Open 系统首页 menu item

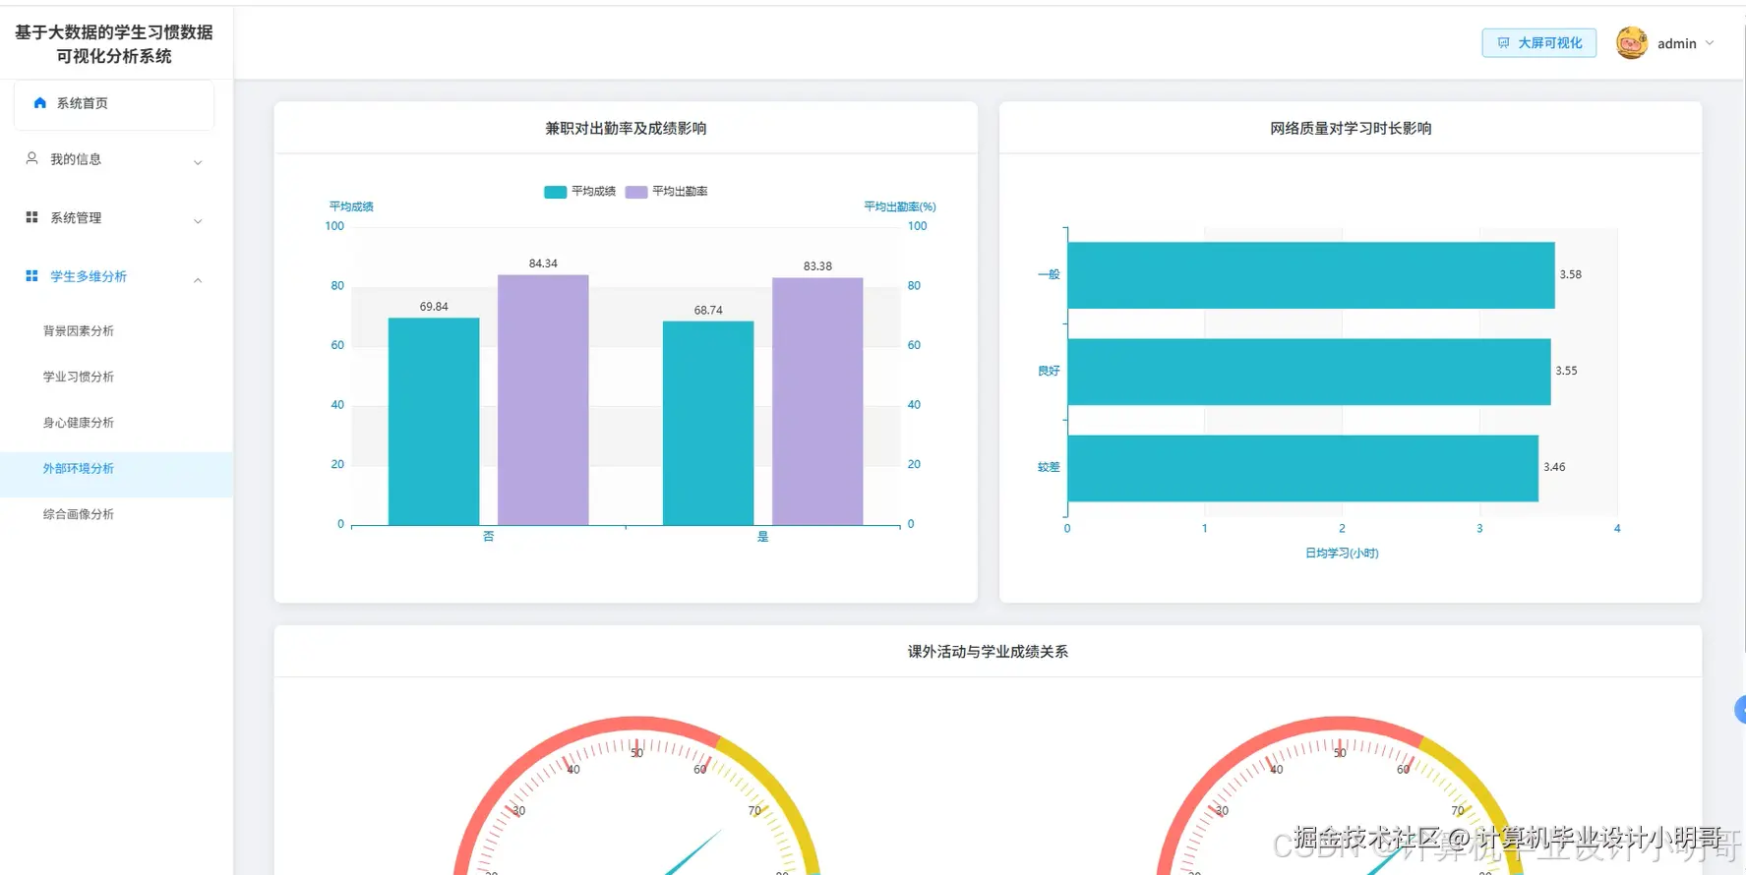(114, 103)
